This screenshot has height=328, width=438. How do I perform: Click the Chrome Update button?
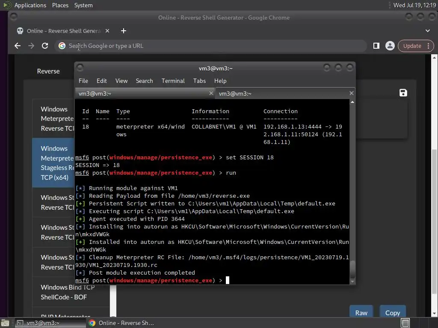(412, 46)
